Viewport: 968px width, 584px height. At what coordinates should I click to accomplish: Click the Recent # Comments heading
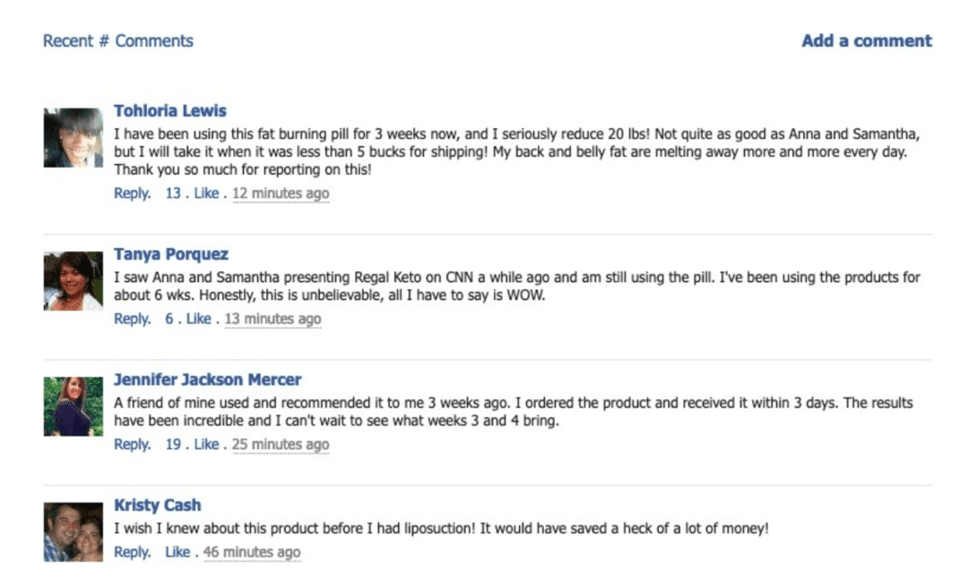tap(117, 41)
